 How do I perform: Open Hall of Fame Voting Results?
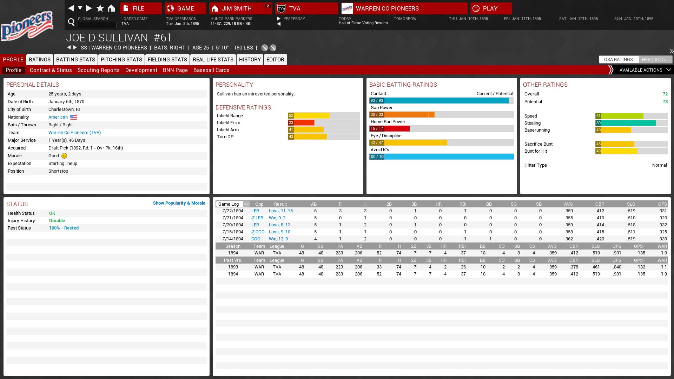tap(363, 23)
